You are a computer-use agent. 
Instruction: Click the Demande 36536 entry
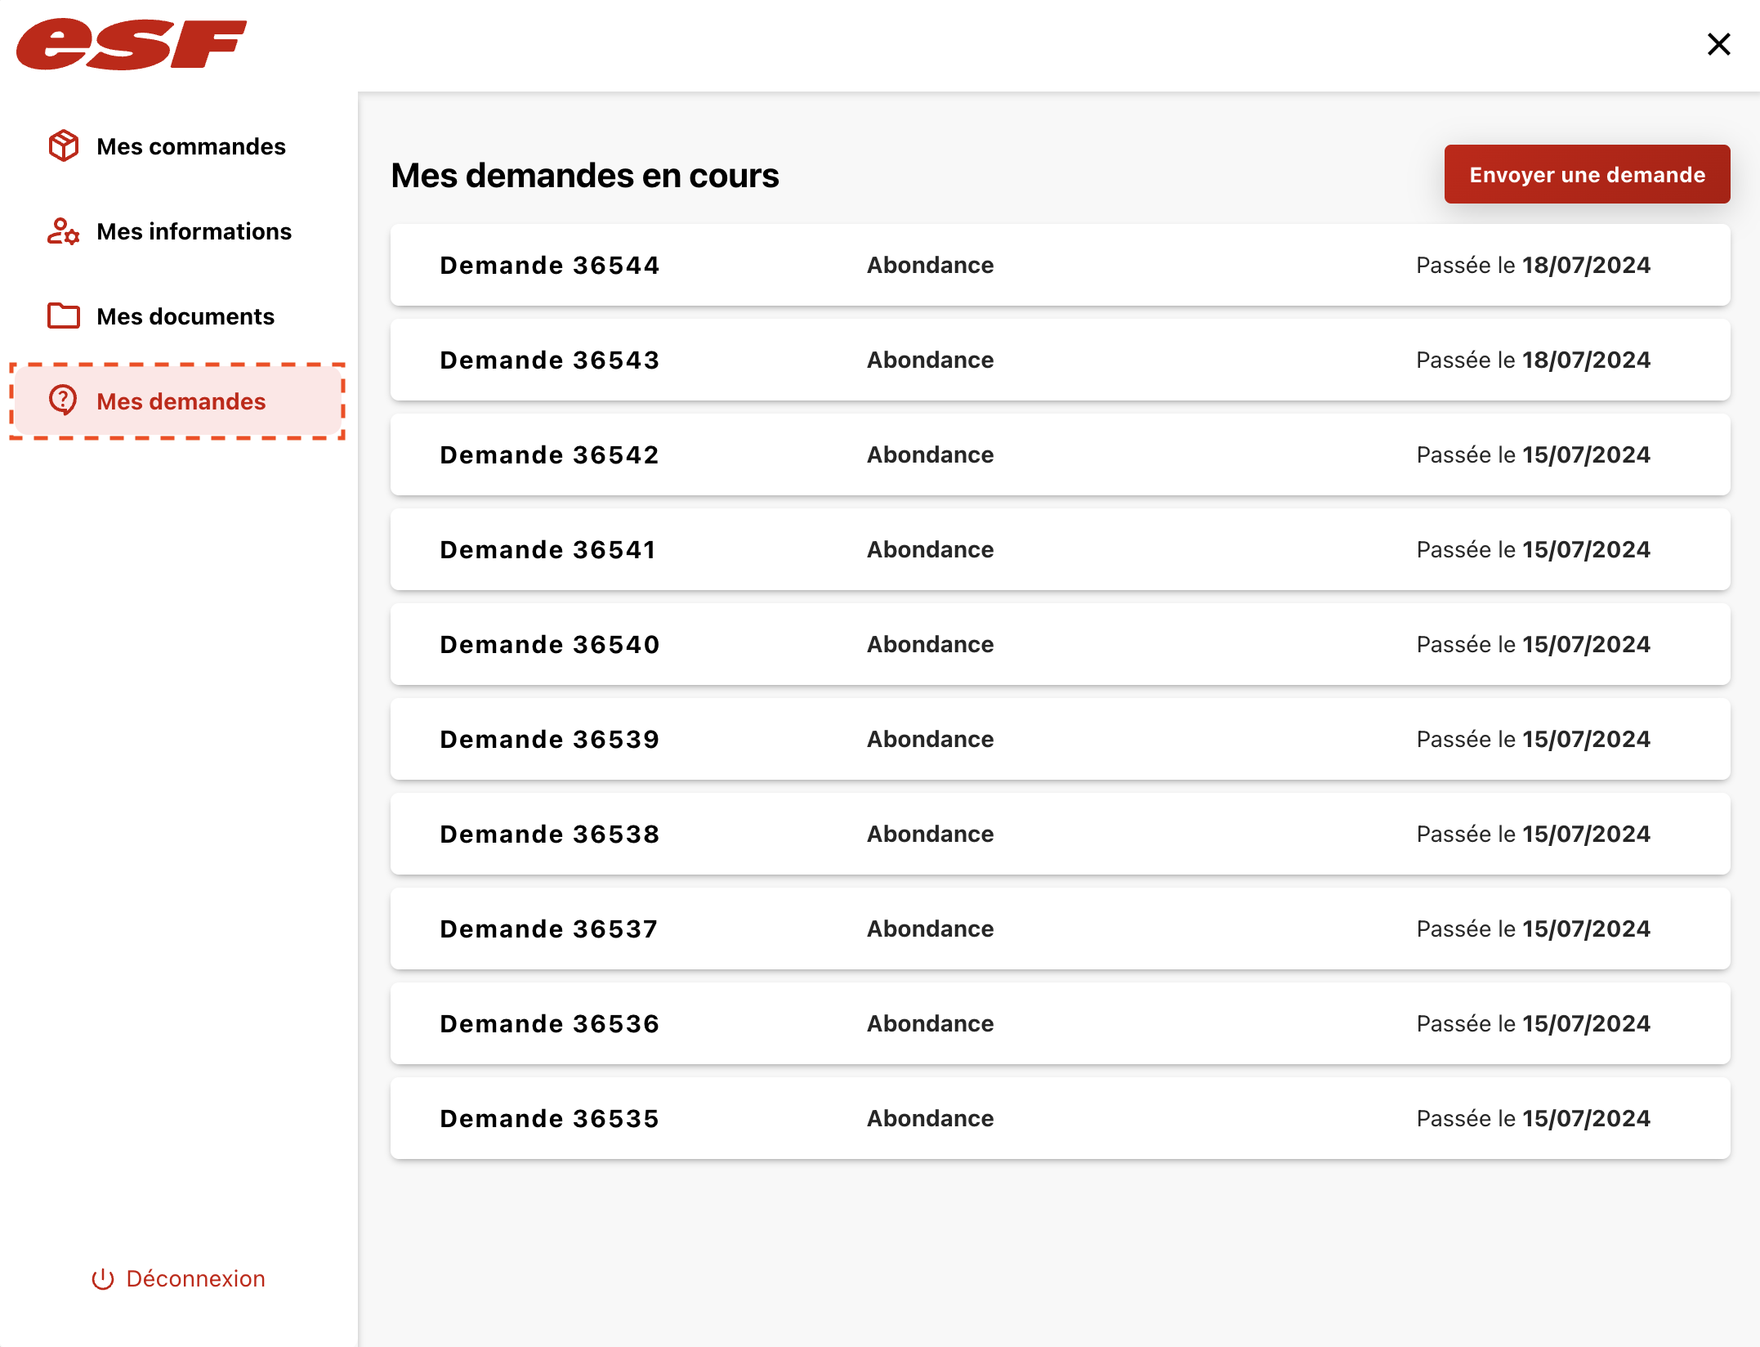(1060, 1023)
